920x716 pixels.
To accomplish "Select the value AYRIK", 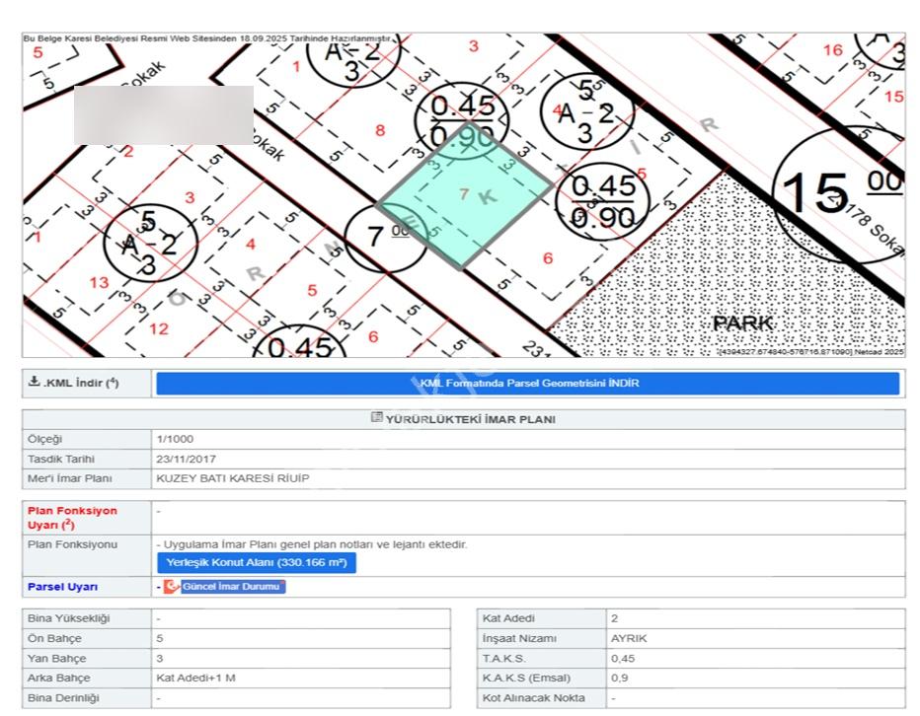I will pyautogui.click(x=629, y=639).
